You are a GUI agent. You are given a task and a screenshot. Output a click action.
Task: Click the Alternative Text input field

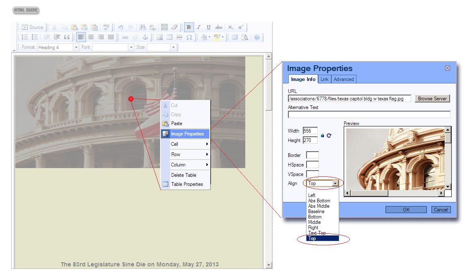[369, 114]
